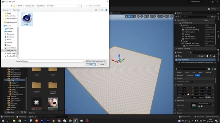
Task: Browse to the Static Mesh asset in Content Browser
Action: pyautogui.click(x=202, y=106)
